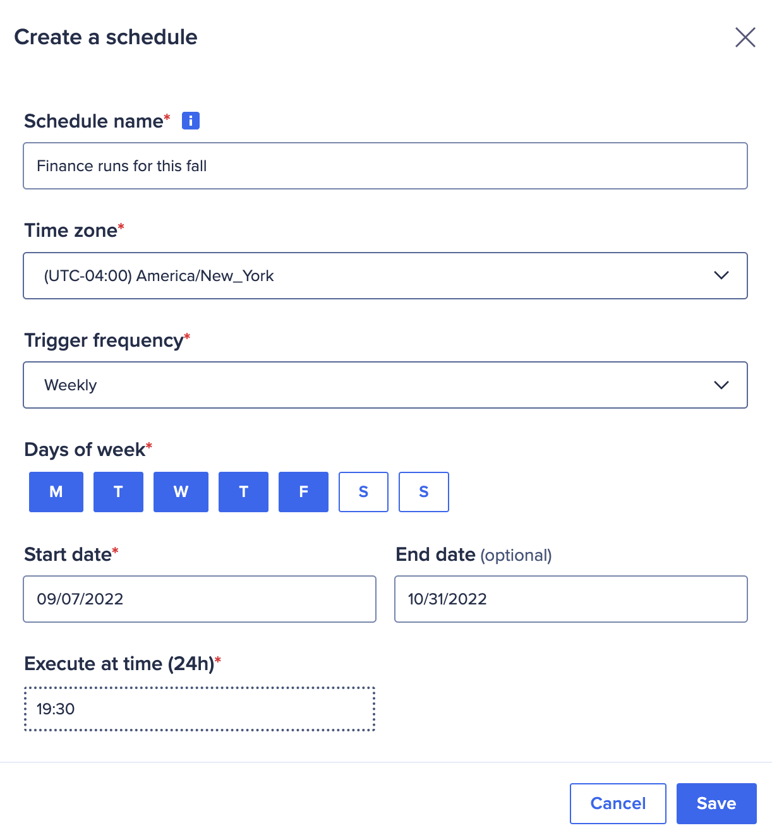Image resolution: width=772 pixels, height=840 pixels.
Task: Toggle the Thursday day button
Action: (243, 491)
